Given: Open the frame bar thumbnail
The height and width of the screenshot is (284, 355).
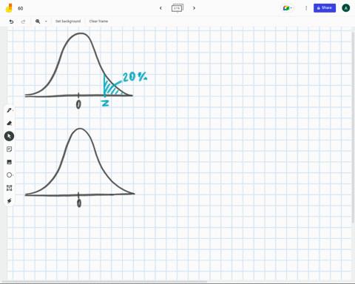Looking at the screenshot, I should tap(177, 8).
